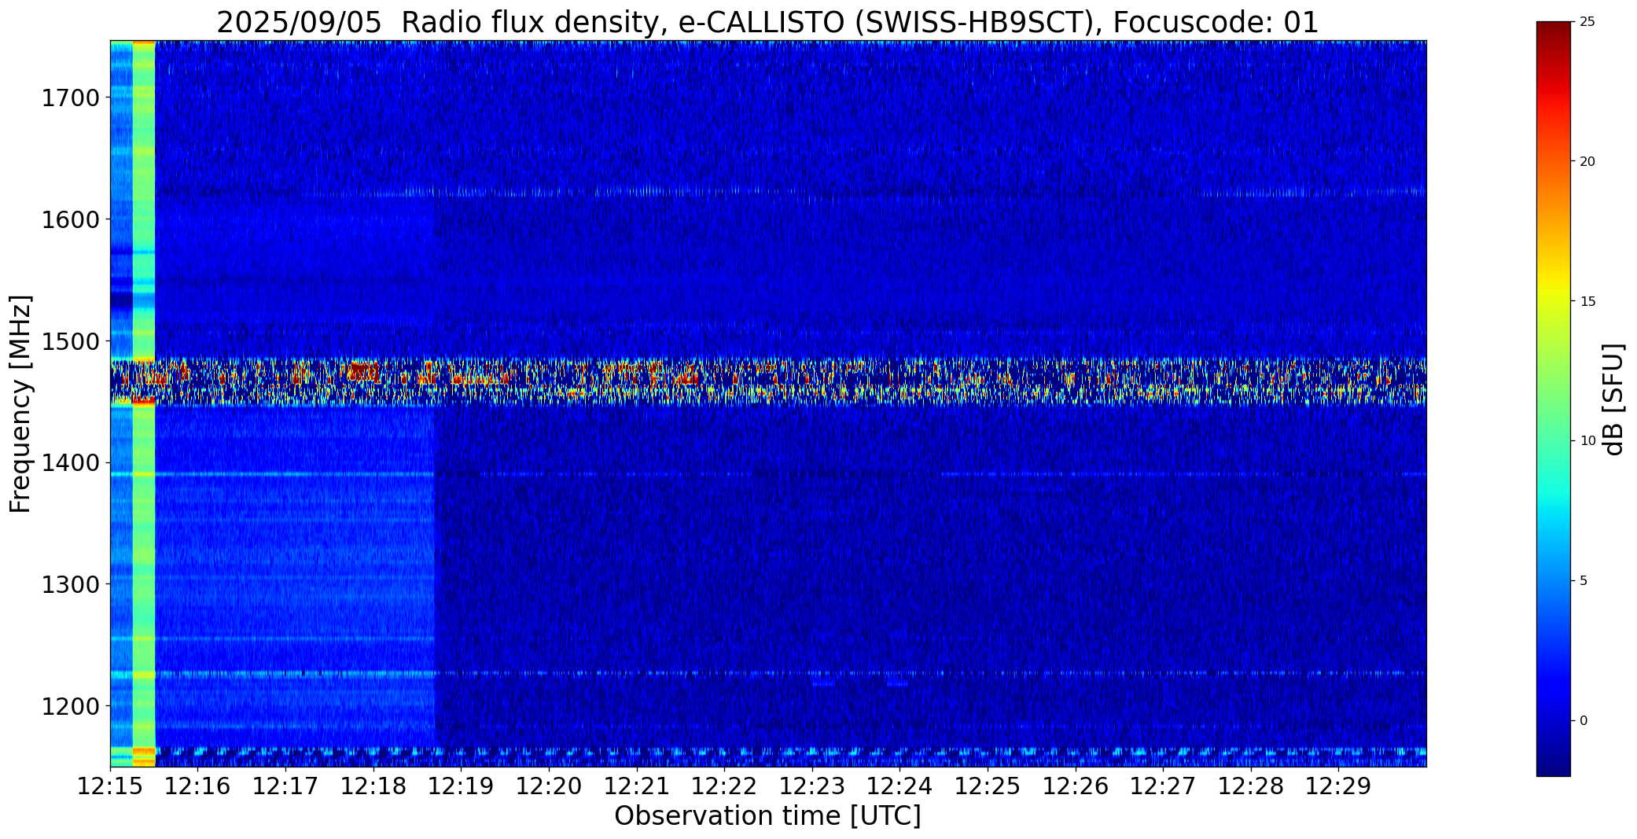The image size is (1637, 839).
Task: Click the 12:15 time tick label
Action: pyautogui.click(x=110, y=786)
